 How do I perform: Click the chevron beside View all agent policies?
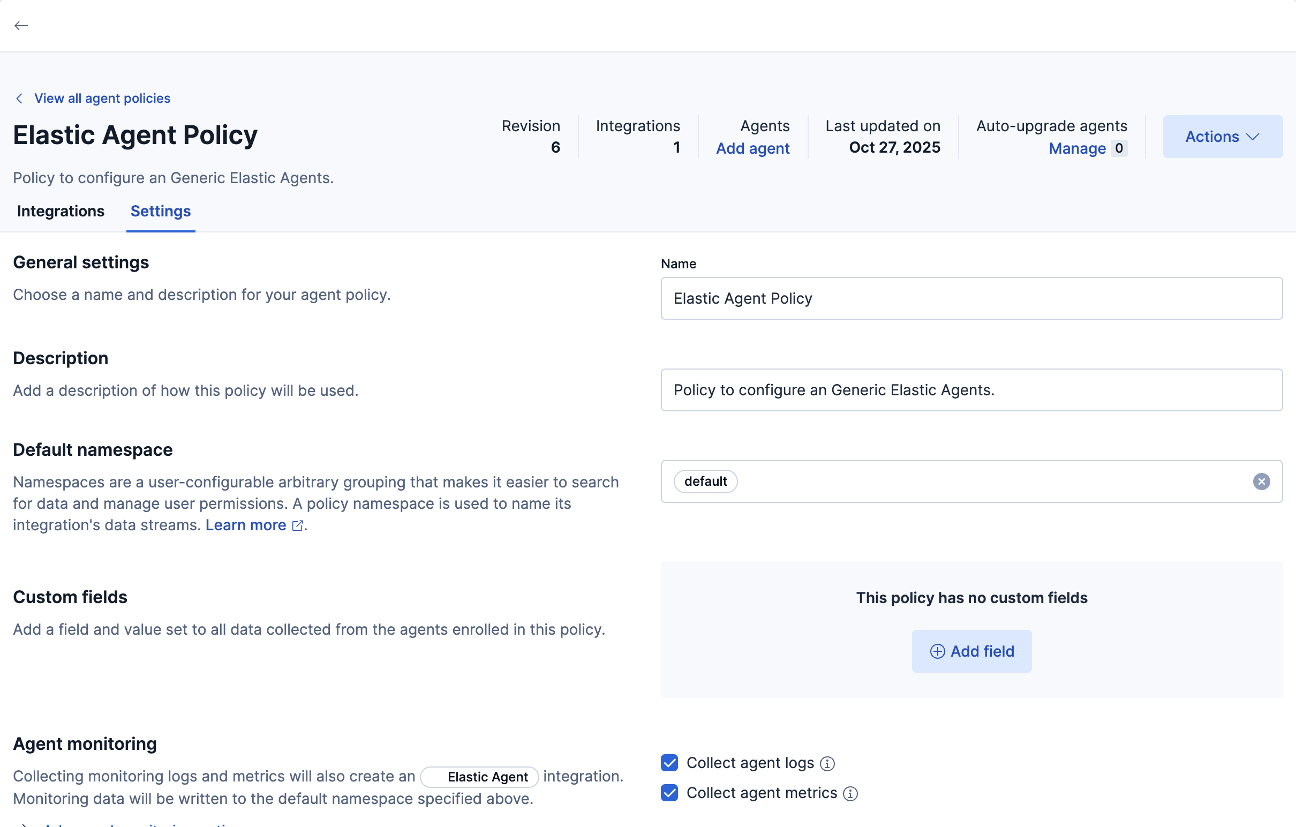point(19,98)
